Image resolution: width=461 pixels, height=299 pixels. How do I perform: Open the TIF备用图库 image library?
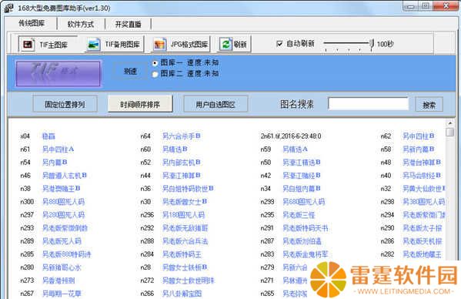point(115,45)
